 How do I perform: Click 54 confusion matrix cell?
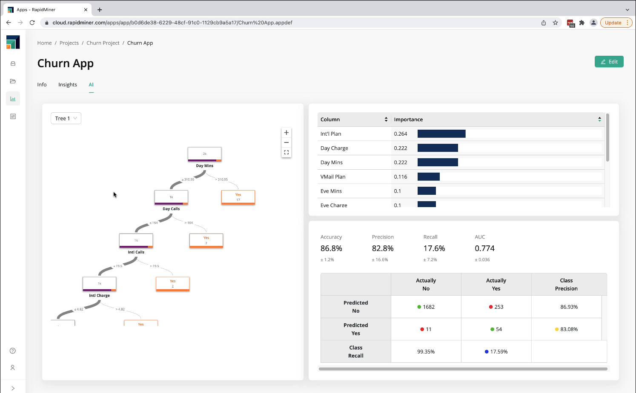pyautogui.click(x=496, y=329)
